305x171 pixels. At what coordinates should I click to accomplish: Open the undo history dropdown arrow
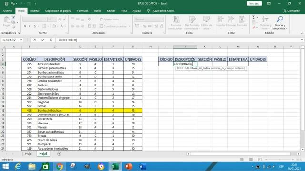click(x=16, y=4)
